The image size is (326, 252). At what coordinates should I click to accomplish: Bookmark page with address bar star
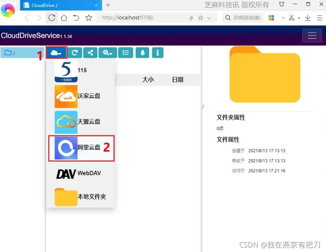coord(200,18)
